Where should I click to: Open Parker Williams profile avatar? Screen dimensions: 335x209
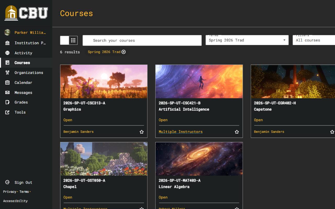(x=7, y=32)
